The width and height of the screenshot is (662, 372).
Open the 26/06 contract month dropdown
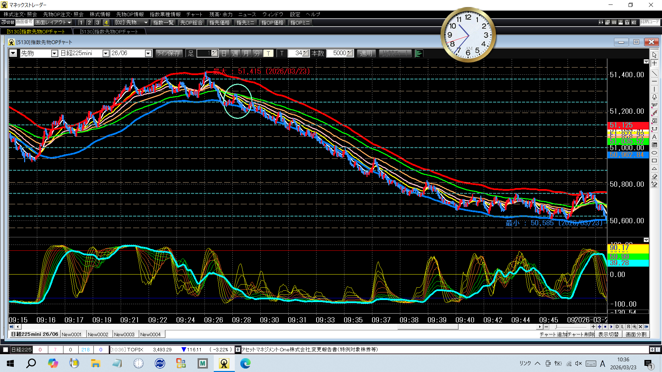tap(148, 53)
